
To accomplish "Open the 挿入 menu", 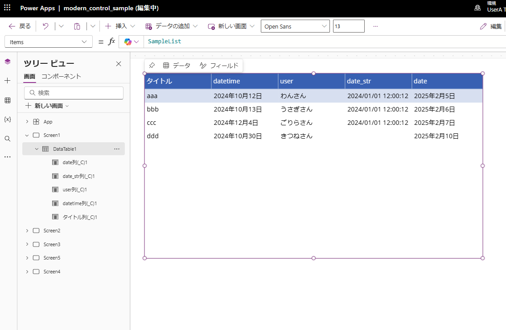I will point(119,26).
